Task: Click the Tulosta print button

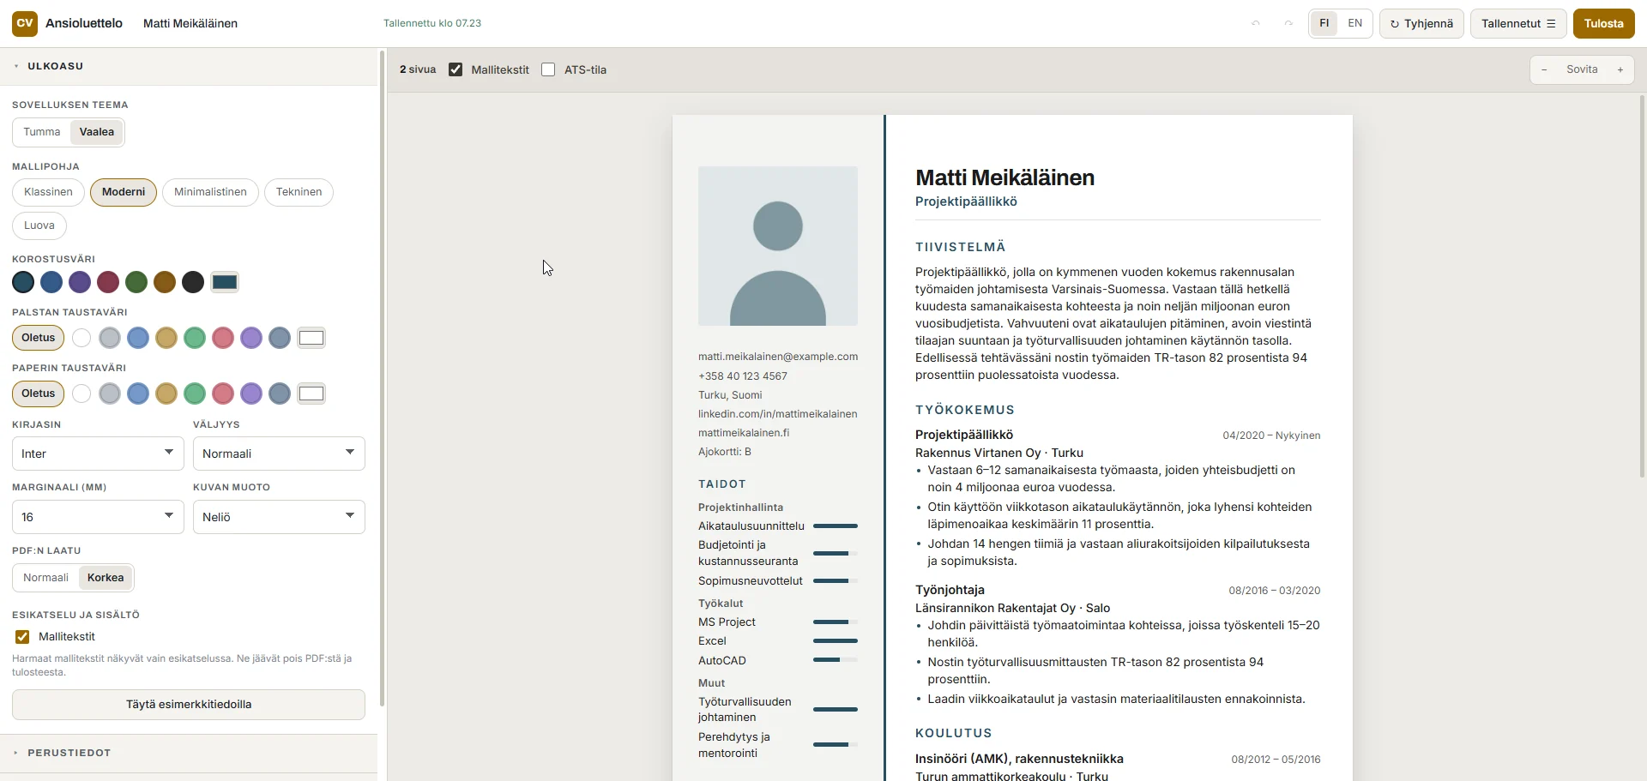Action: 1603,24
